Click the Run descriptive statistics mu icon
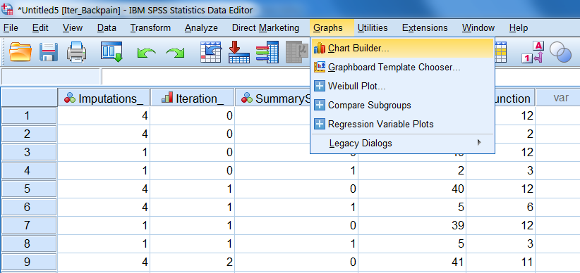This screenshot has width=580, height=273. click(x=297, y=51)
